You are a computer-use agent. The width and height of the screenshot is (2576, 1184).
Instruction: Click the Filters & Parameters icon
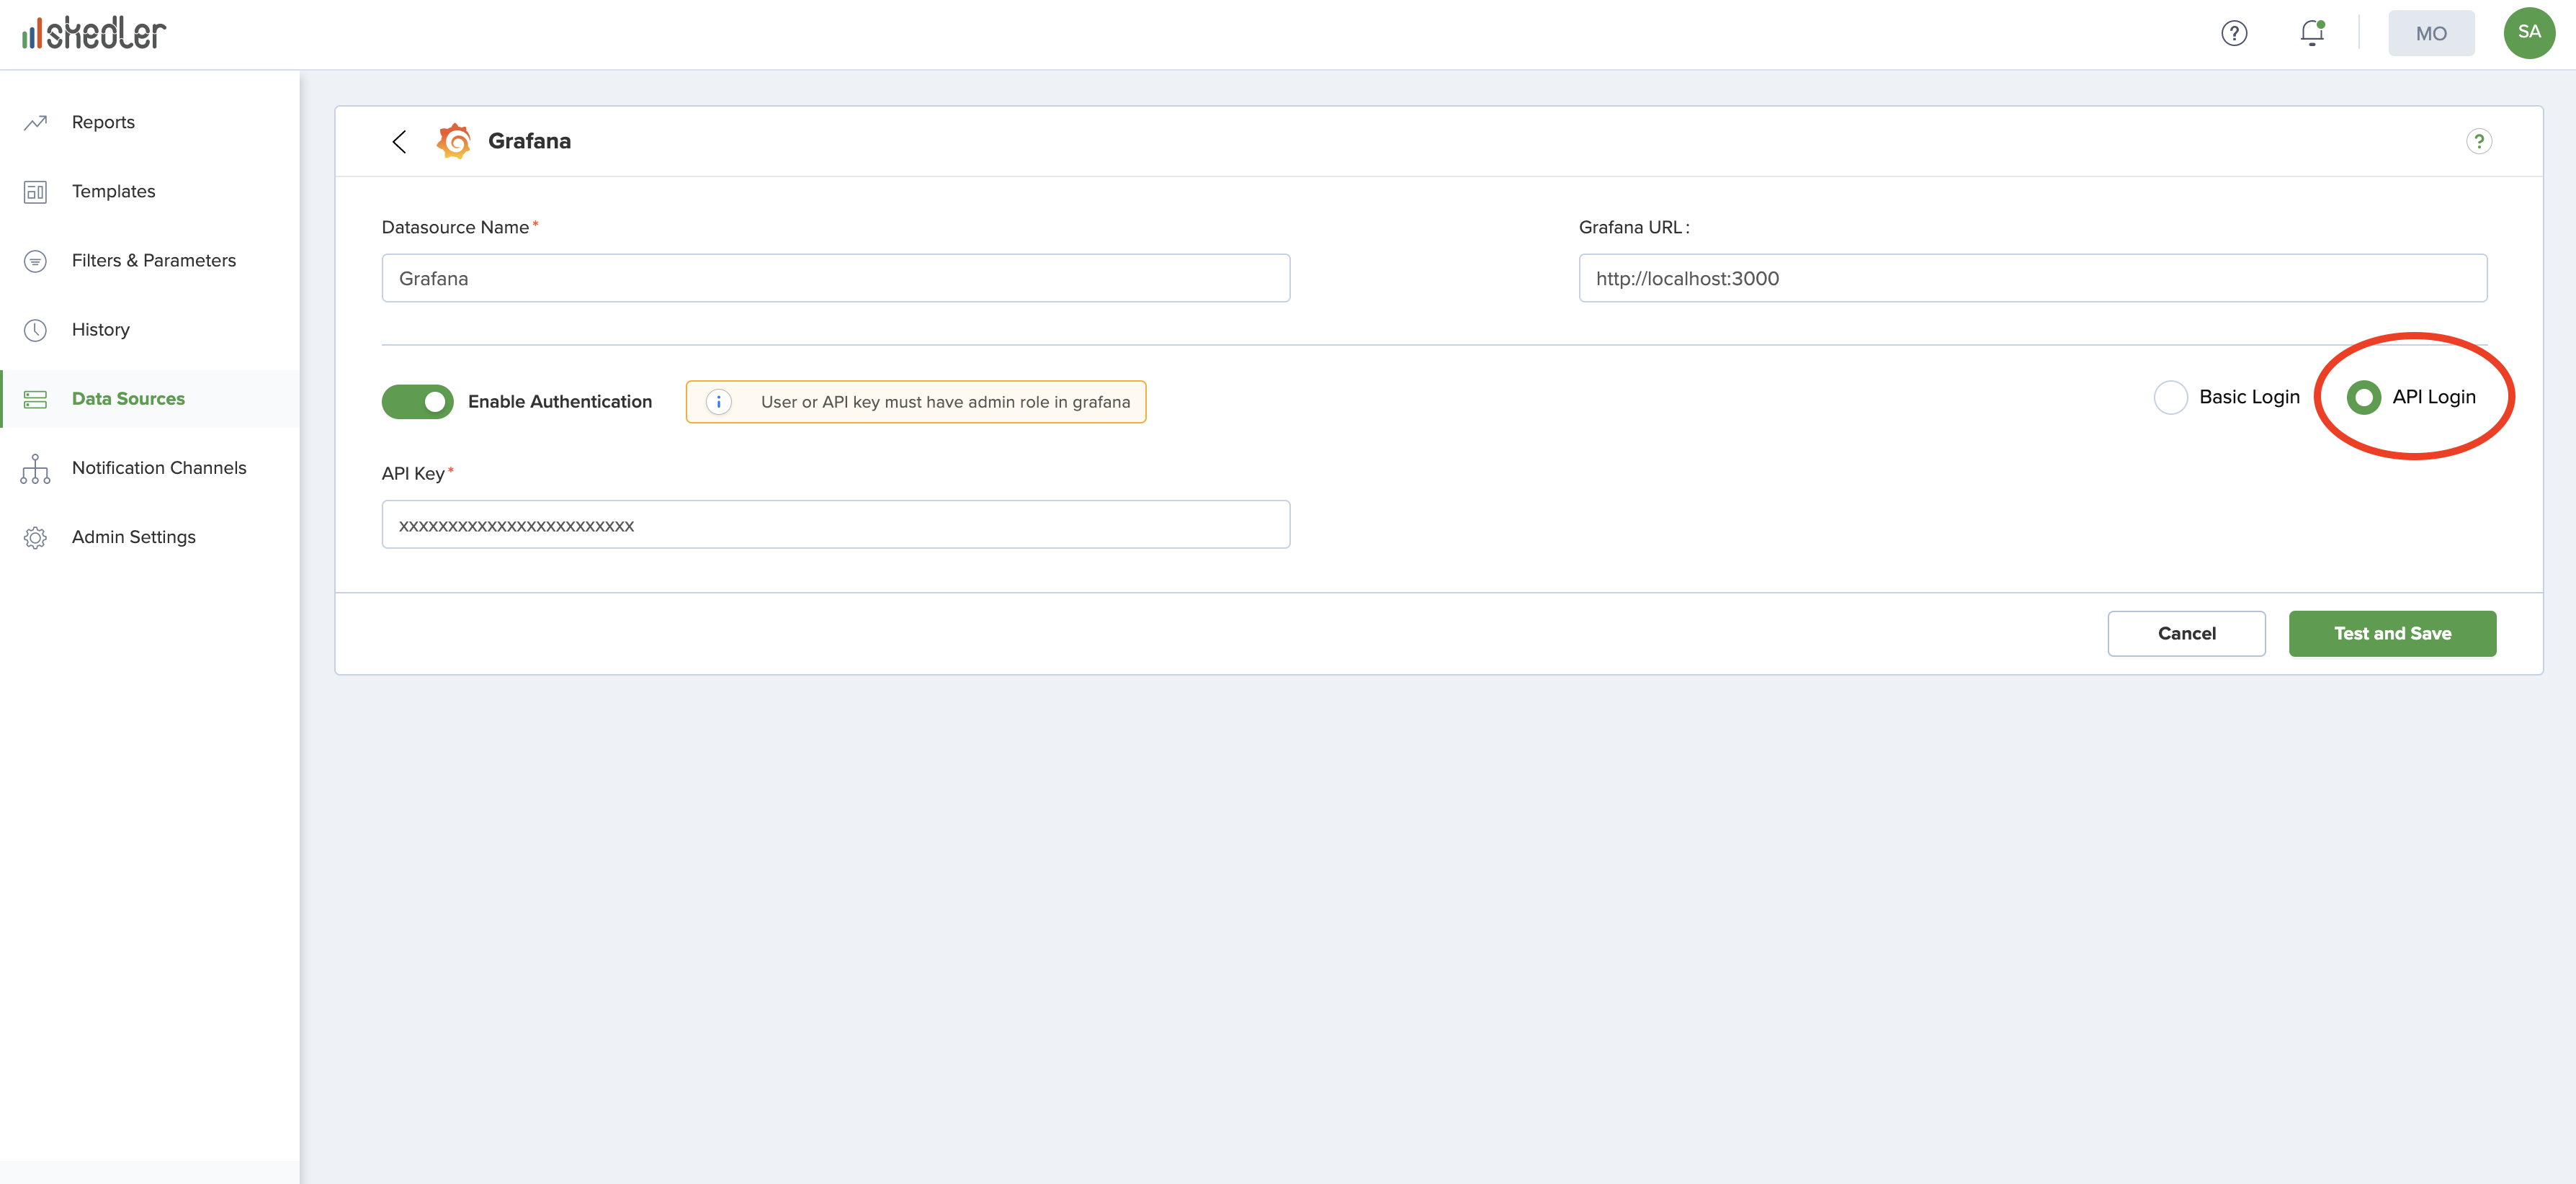pos(35,261)
